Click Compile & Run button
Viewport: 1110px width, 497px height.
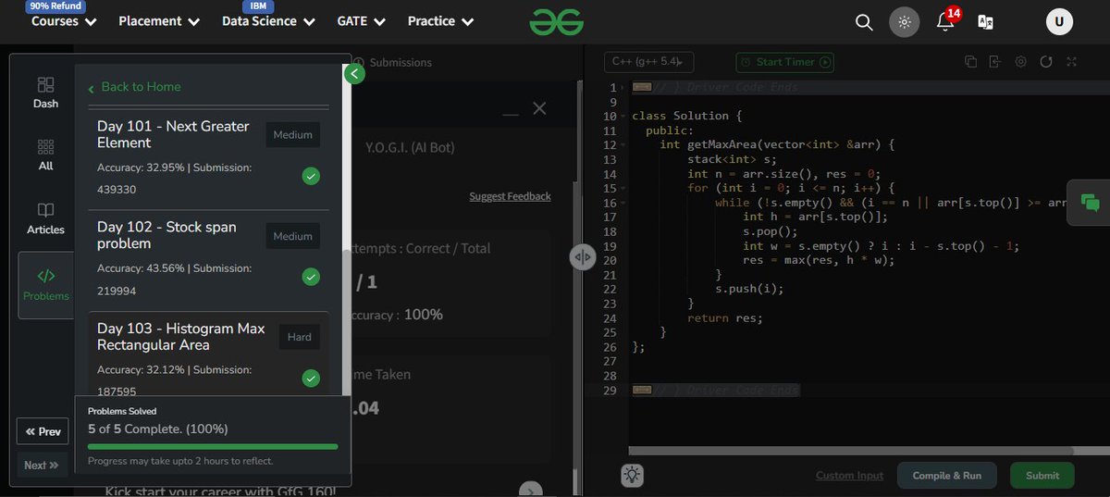(947, 476)
